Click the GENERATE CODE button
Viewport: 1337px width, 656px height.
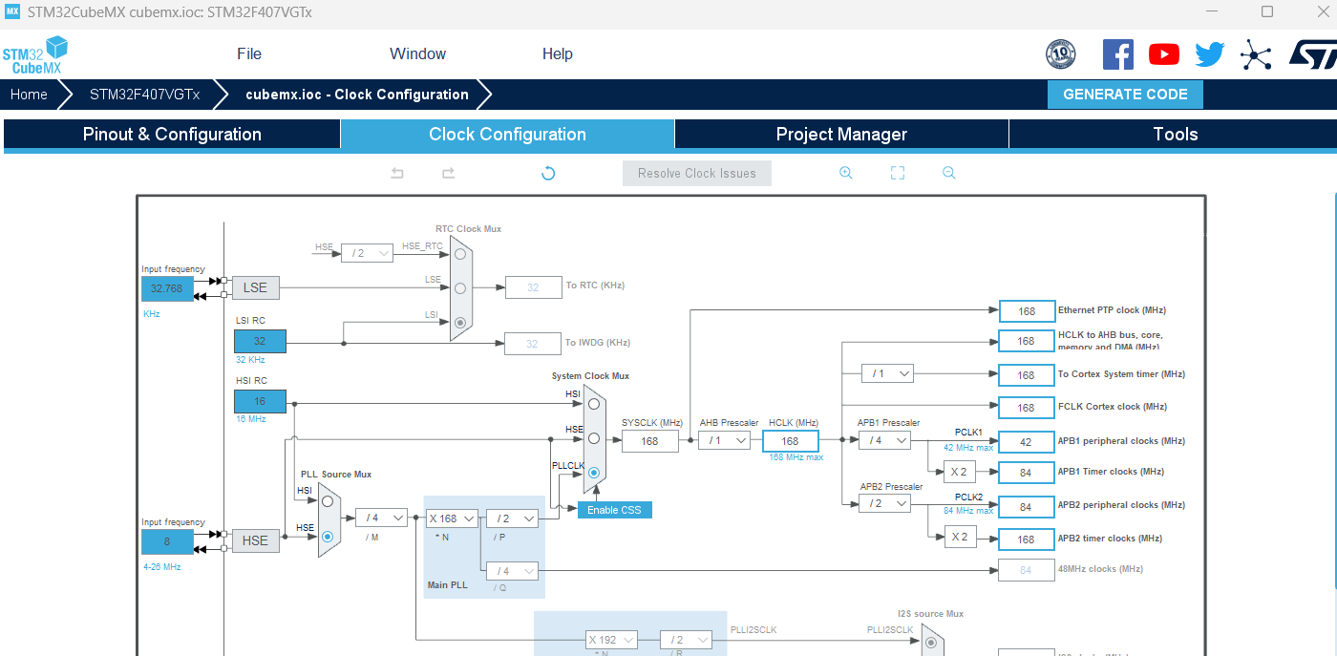[x=1125, y=95]
